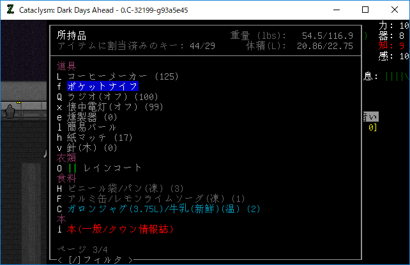Click the 衣類 category header
Screen dimensions: 410x265
tap(66, 158)
